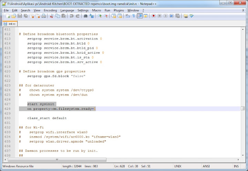
Task: Toggle show all characters pilcrow button
Action: pos(134,16)
